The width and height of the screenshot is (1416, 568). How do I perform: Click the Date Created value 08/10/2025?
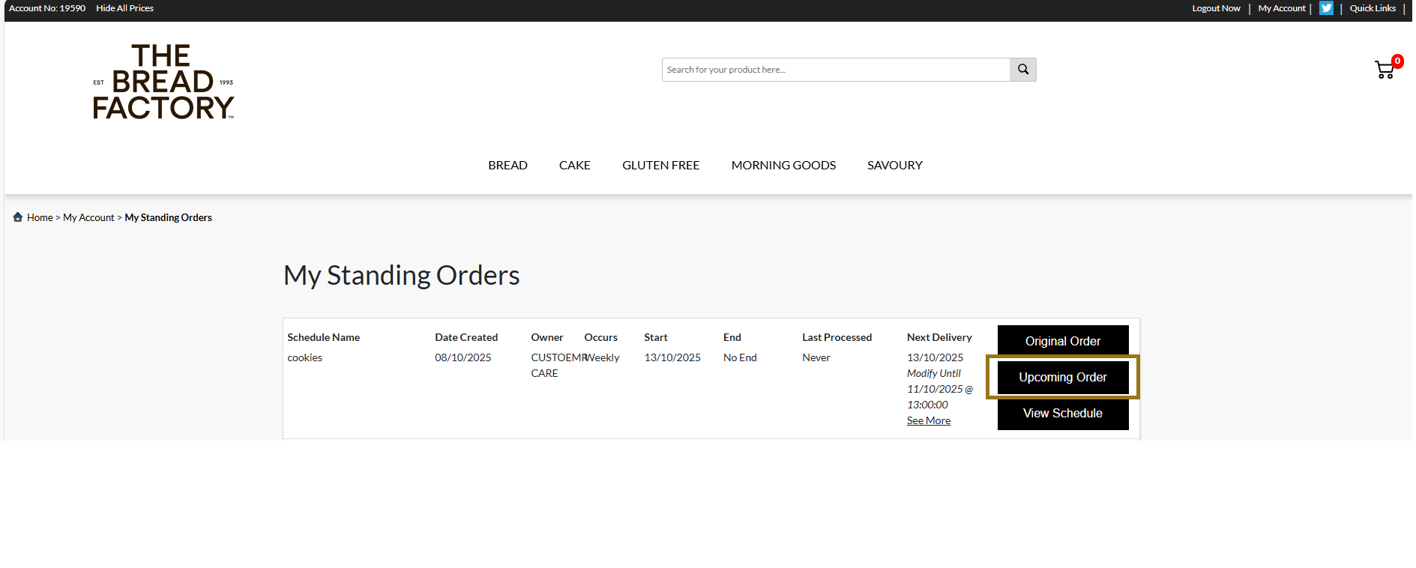(x=463, y=357)
